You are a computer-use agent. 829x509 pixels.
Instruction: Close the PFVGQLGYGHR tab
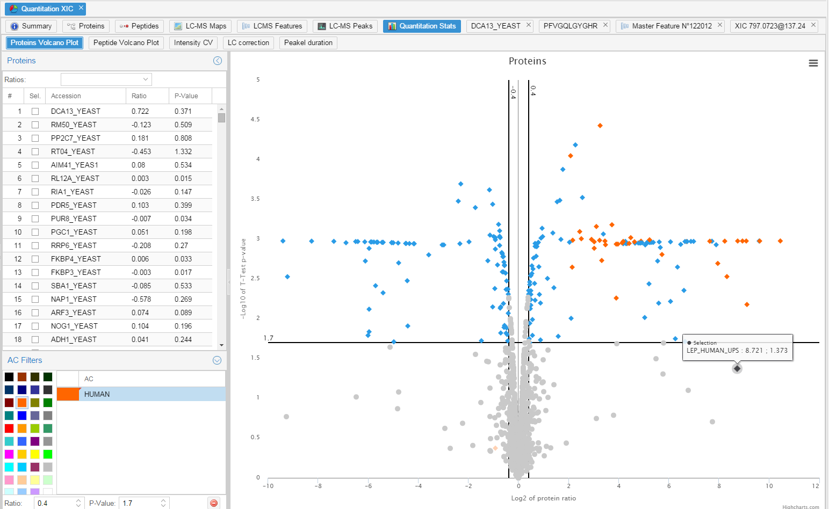(x=605, y=25)
